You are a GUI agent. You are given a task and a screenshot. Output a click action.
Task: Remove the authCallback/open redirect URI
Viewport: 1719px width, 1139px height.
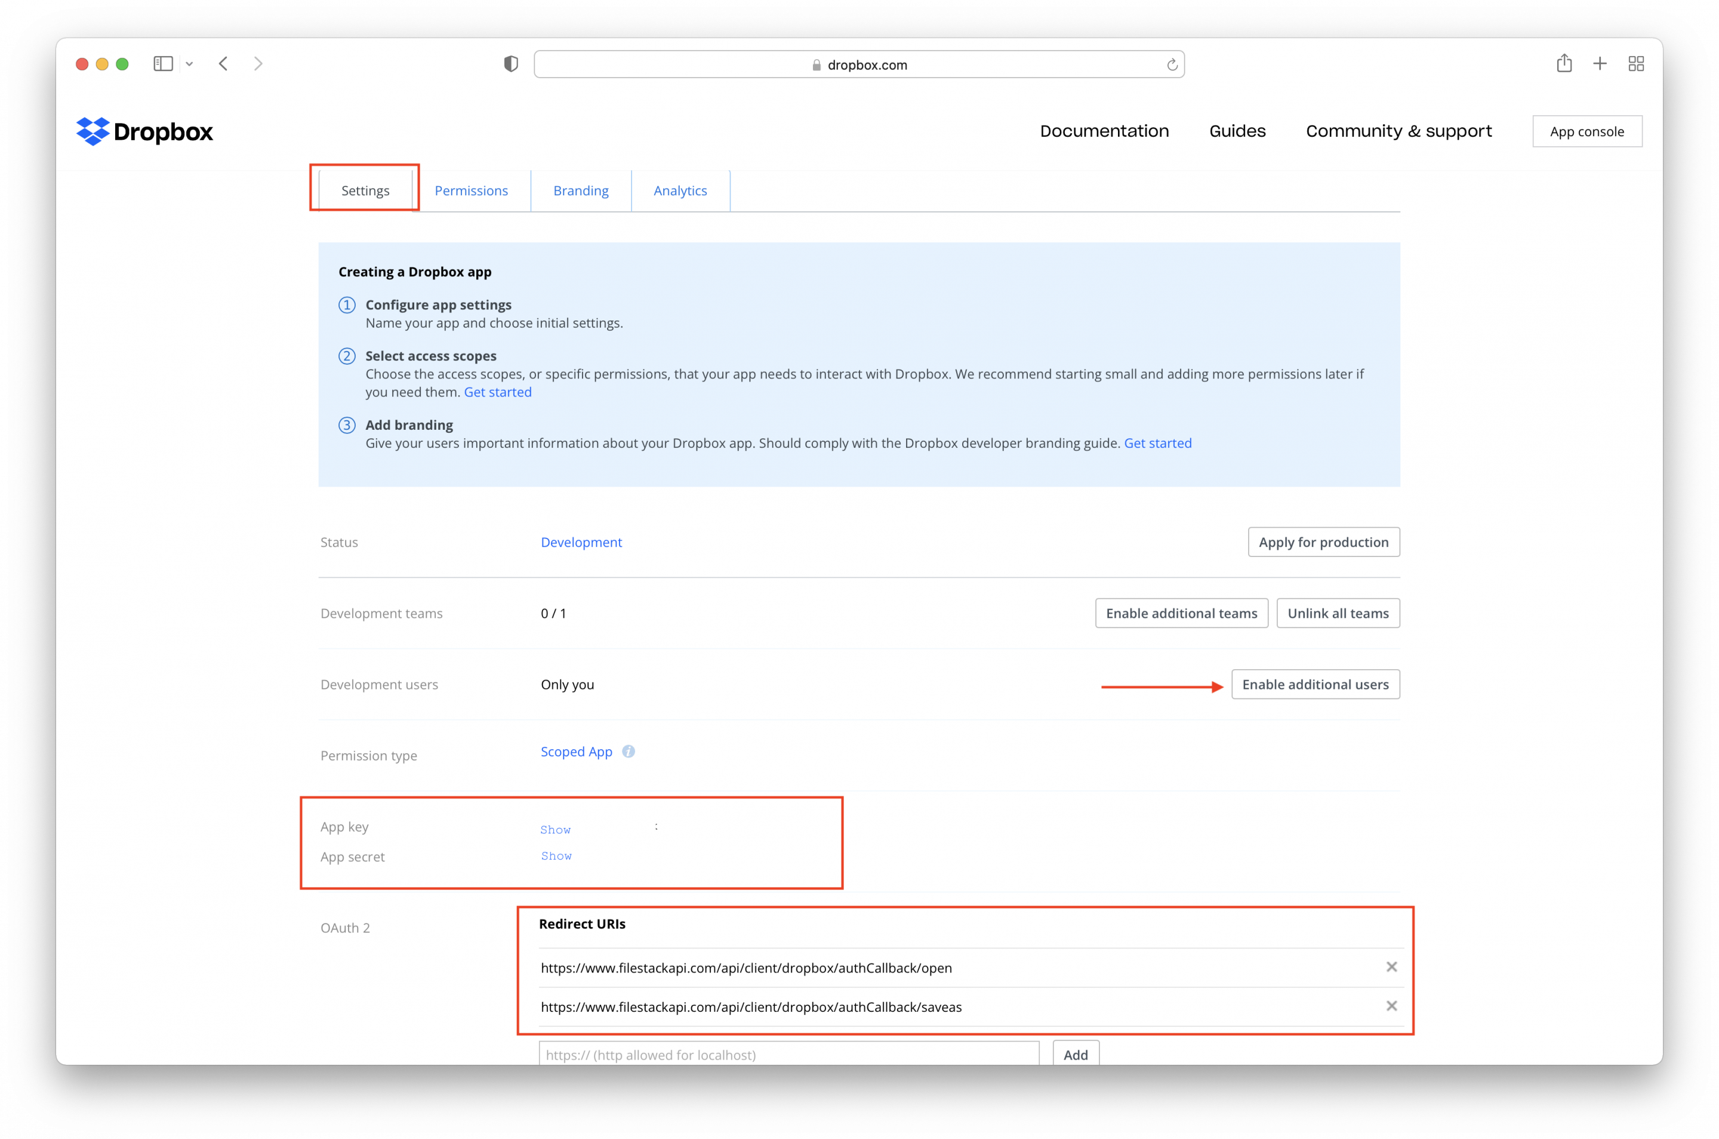point(1391,967)
